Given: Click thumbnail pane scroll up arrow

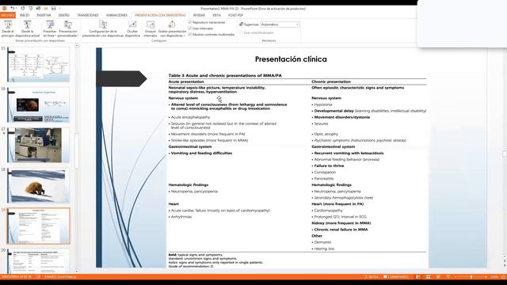Looking at the screenshot, I should (x=77, y=46).
